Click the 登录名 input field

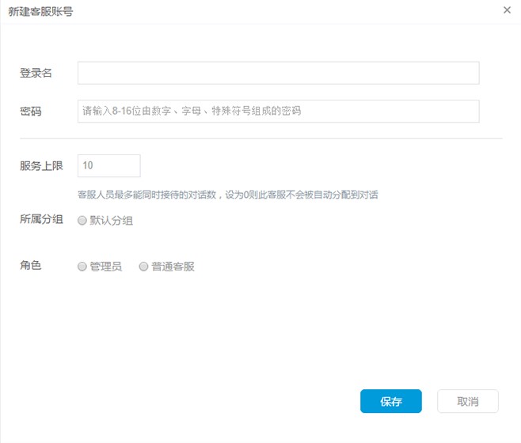[278, 73]
